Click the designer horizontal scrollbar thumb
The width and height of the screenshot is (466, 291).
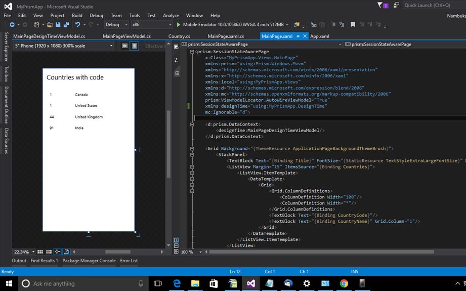pyautogui.click(x=119, y=252)
